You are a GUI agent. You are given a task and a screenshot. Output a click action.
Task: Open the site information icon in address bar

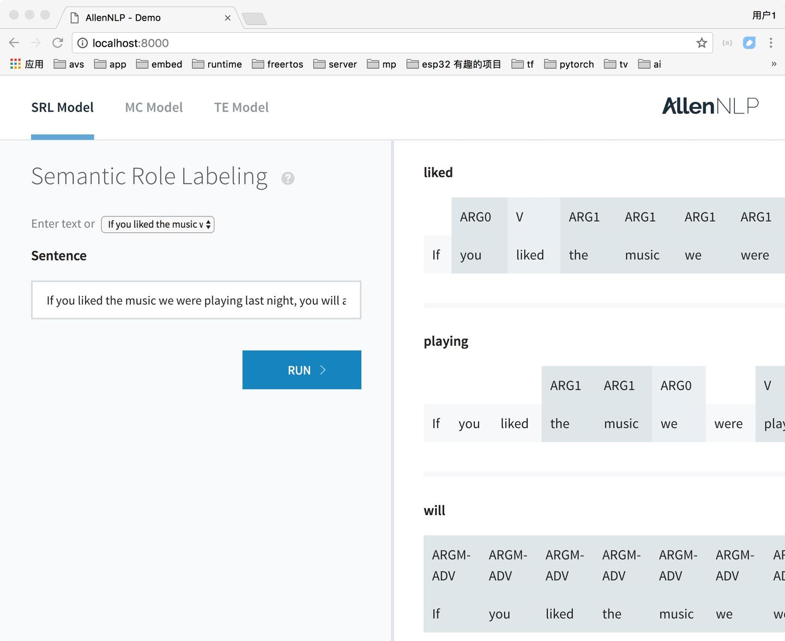tap(82, 43)
